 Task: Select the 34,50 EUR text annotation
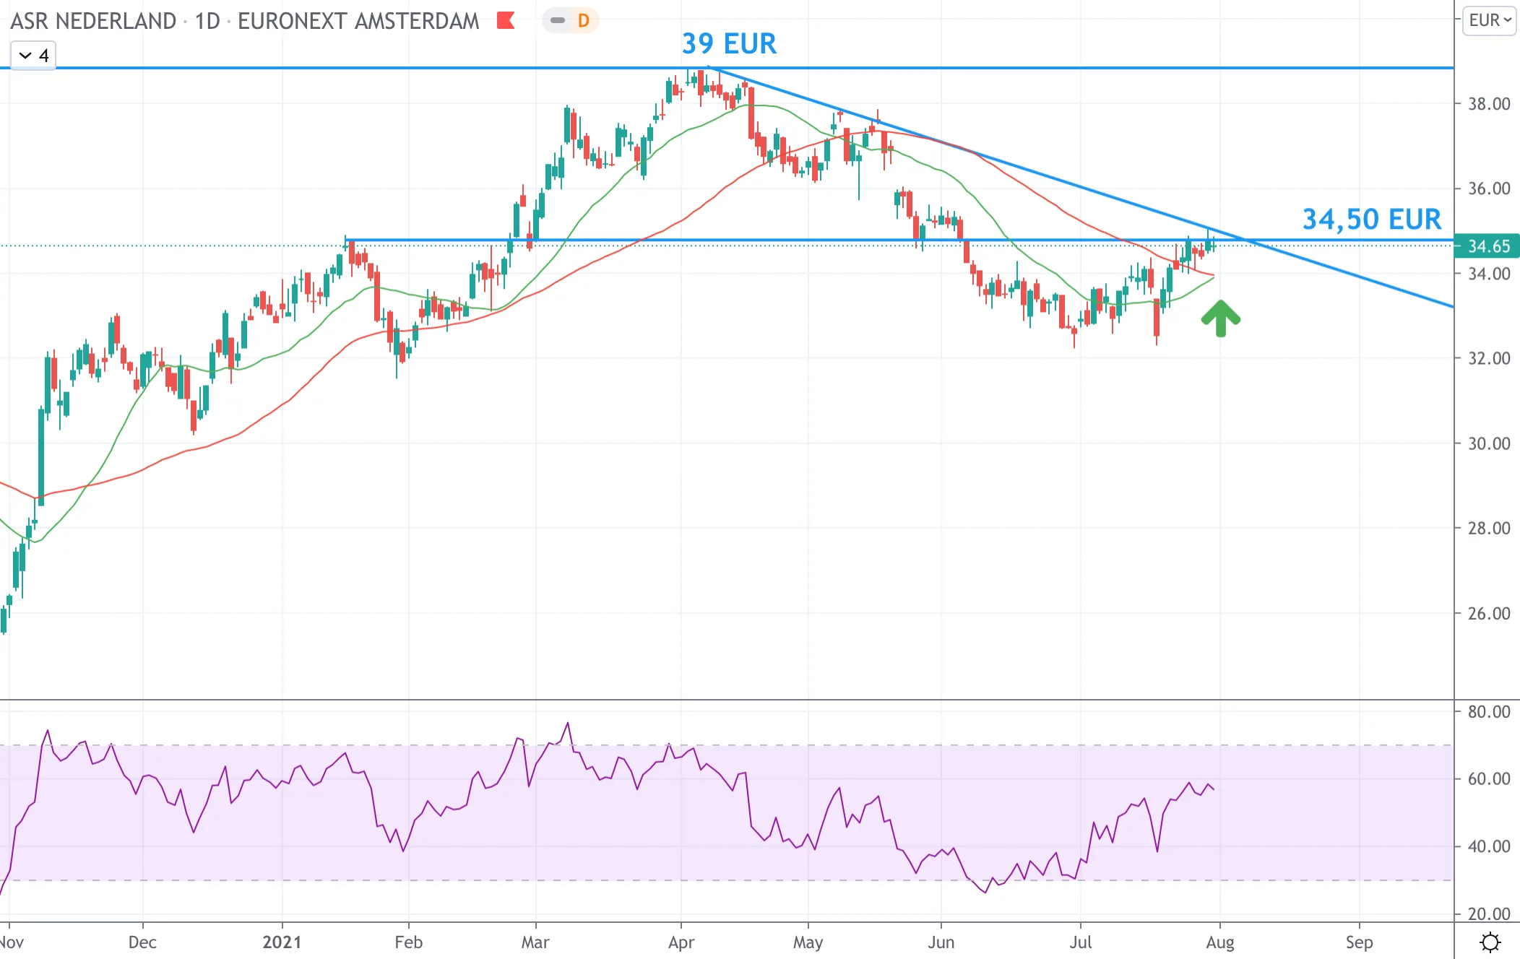coord(1371,220)
